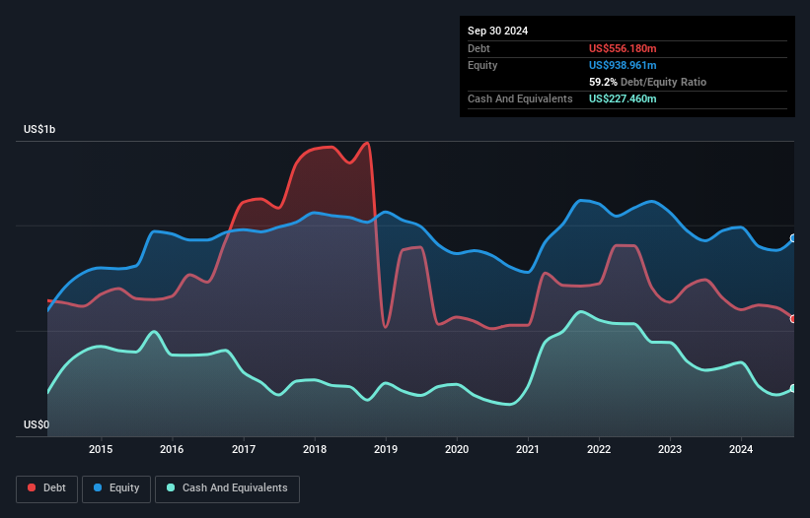Click the 2019 x-axis label
810x518 pixels.
pos(386,449)
